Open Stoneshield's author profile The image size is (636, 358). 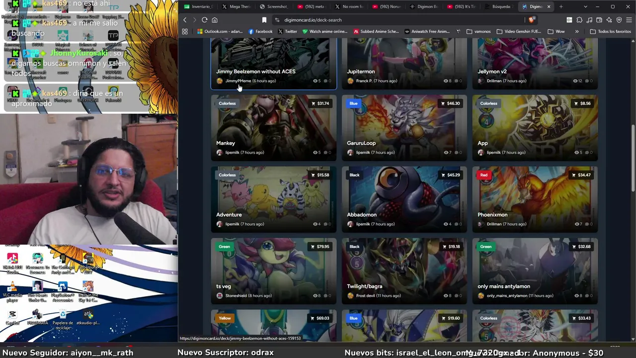pos(236,296)
